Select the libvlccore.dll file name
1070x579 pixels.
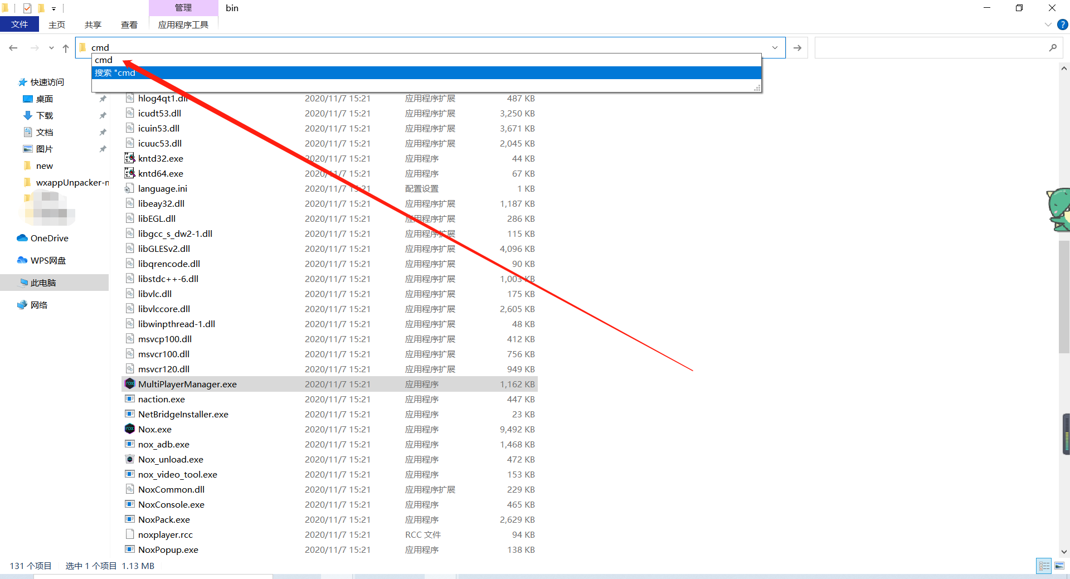(164, 309)
